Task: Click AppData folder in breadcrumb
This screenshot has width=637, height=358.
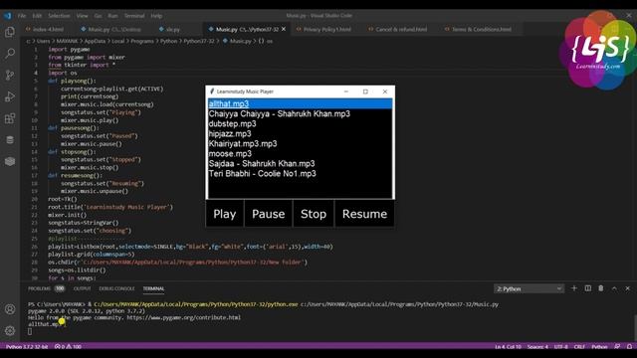Action: (x=95, y=41)
